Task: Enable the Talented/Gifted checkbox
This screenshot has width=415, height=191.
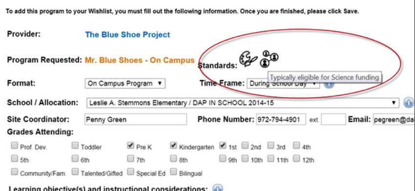Action: coord(75,172)
